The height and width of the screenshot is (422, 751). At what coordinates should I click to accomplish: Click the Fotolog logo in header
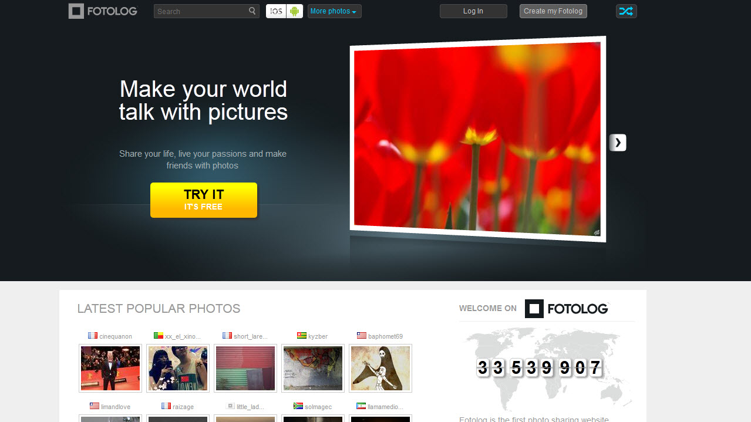[103, 11]
